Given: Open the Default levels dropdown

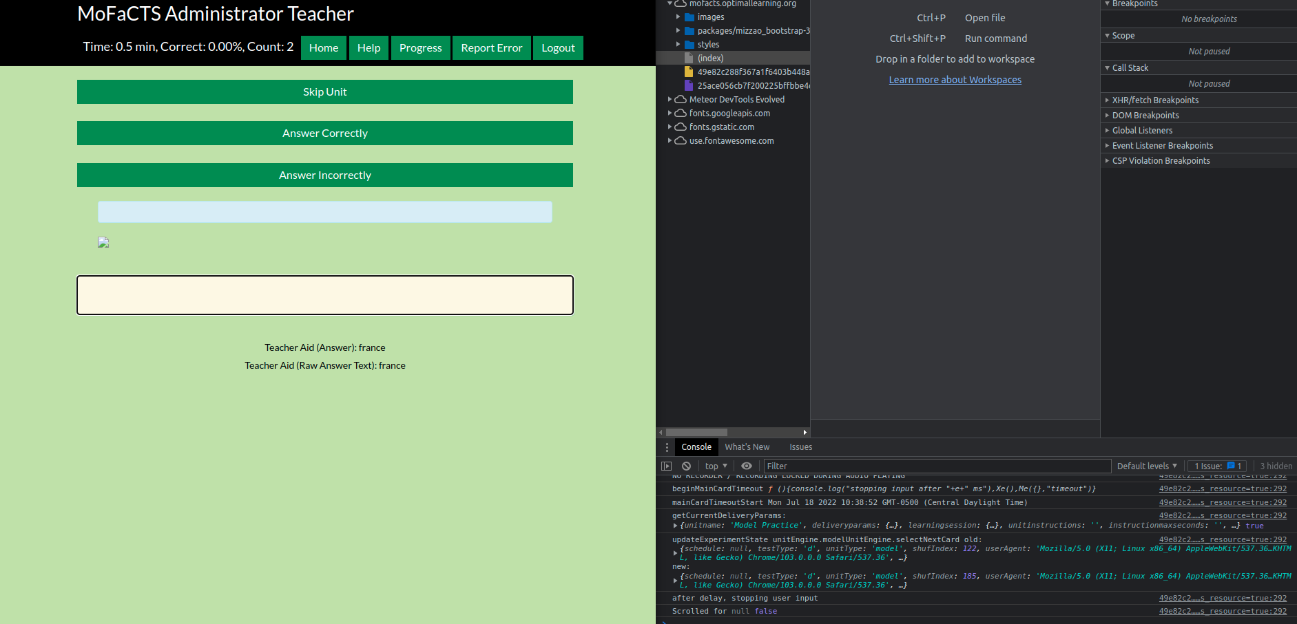Looking at the screenshot, I should click(1145, 466).
